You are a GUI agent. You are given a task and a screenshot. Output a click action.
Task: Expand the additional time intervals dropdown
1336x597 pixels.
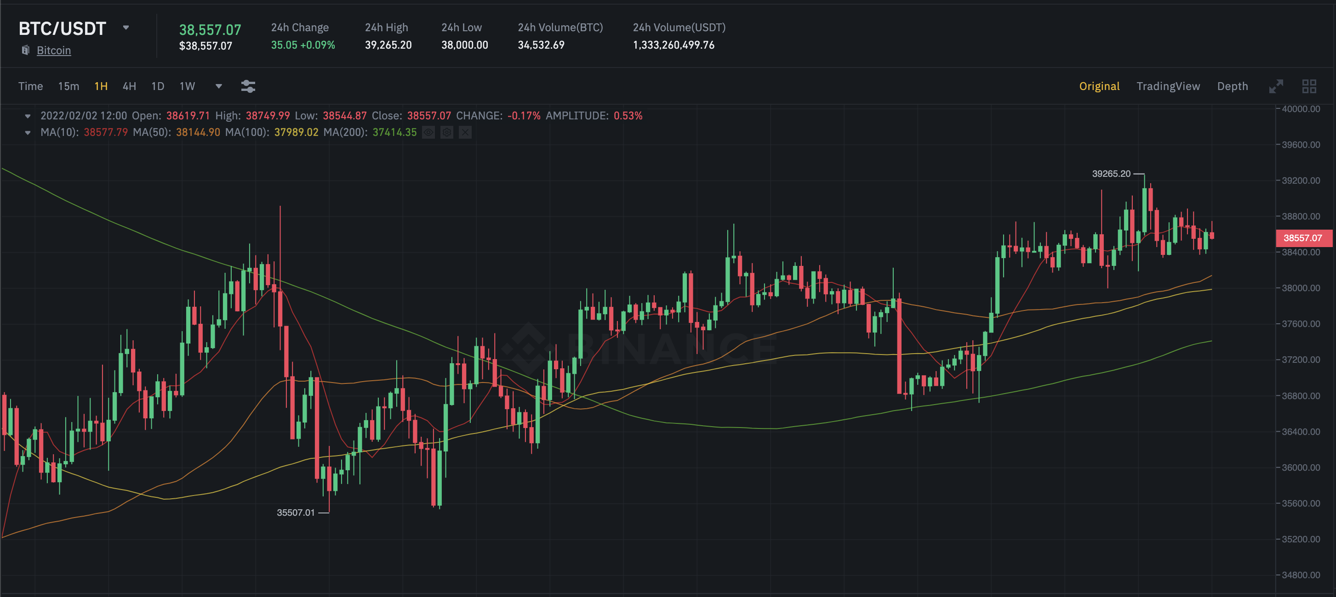tap(219, 86)
